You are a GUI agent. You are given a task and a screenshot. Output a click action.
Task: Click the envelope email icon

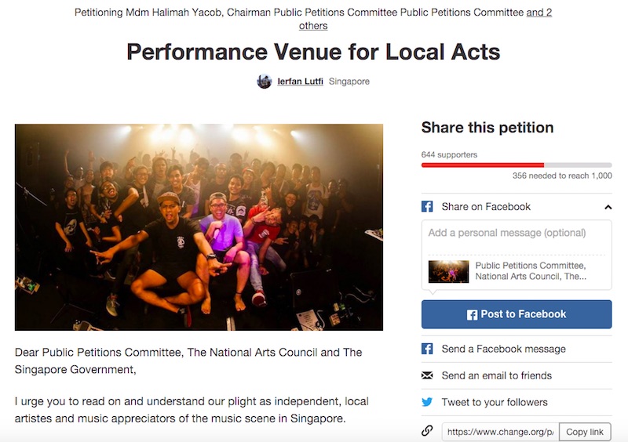coord(427,375)
